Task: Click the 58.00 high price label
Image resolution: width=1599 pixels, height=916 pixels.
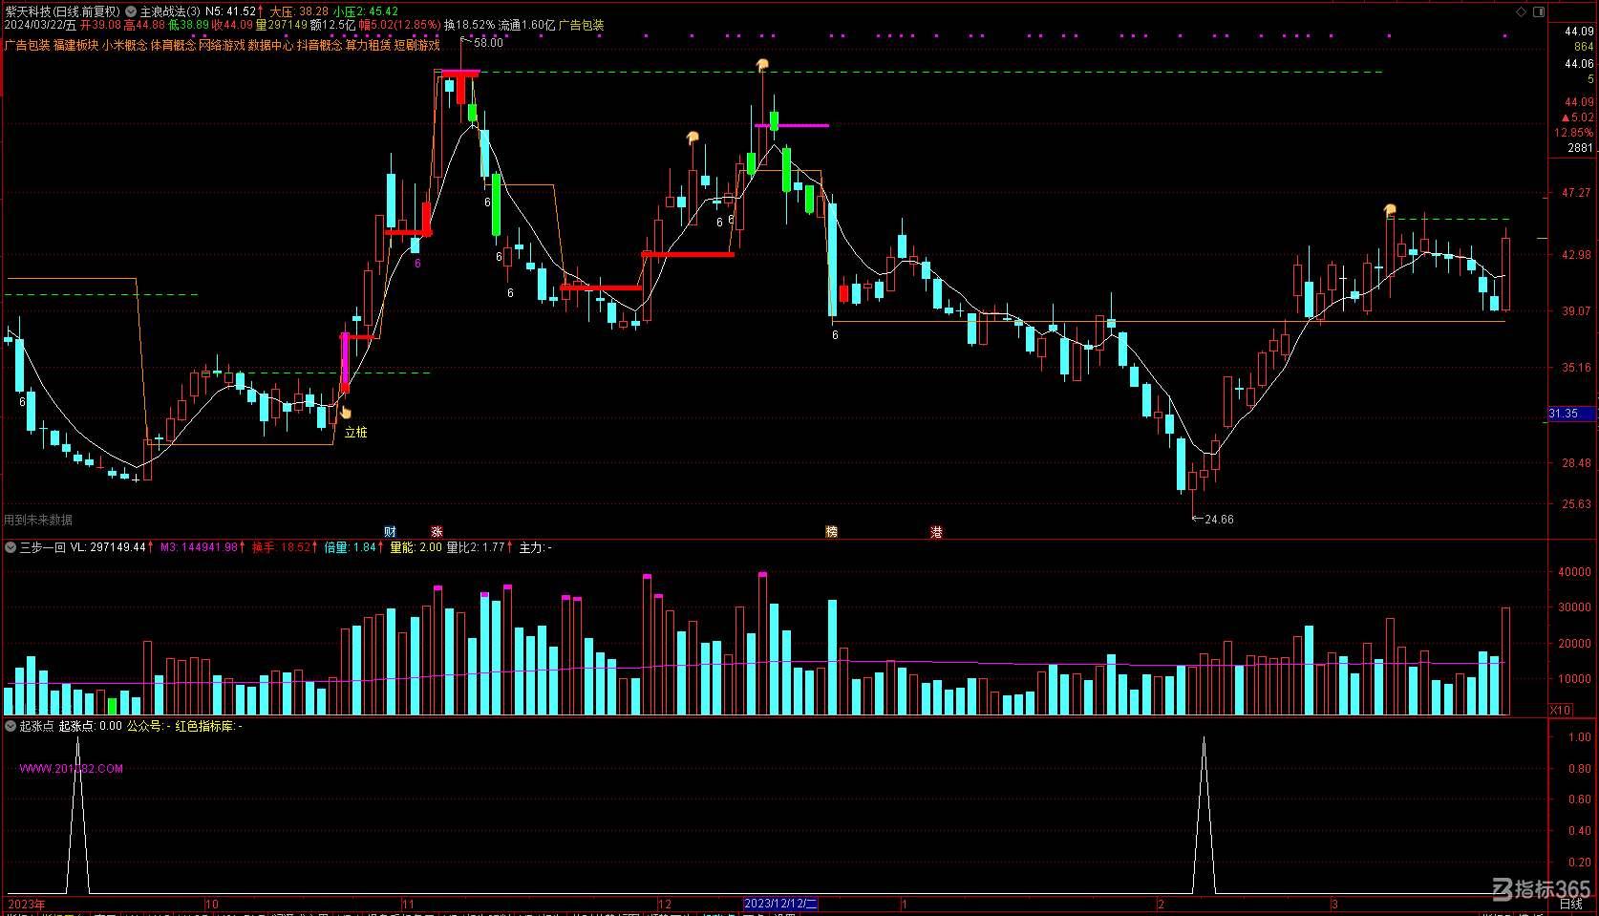Action: (x=488, y=43)
